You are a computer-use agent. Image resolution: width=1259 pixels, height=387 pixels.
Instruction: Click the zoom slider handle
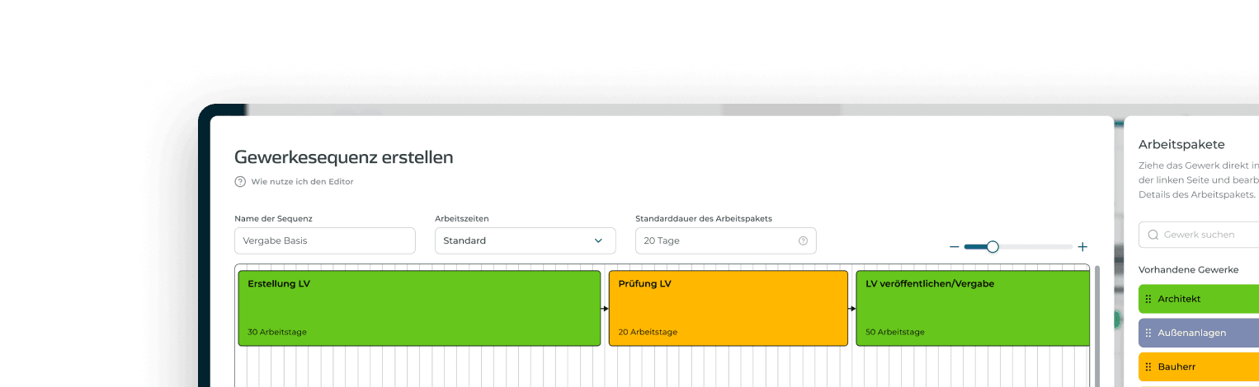coord(993,246)
